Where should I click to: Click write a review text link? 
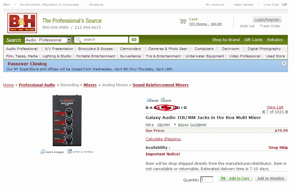click(x=83, y=152)
